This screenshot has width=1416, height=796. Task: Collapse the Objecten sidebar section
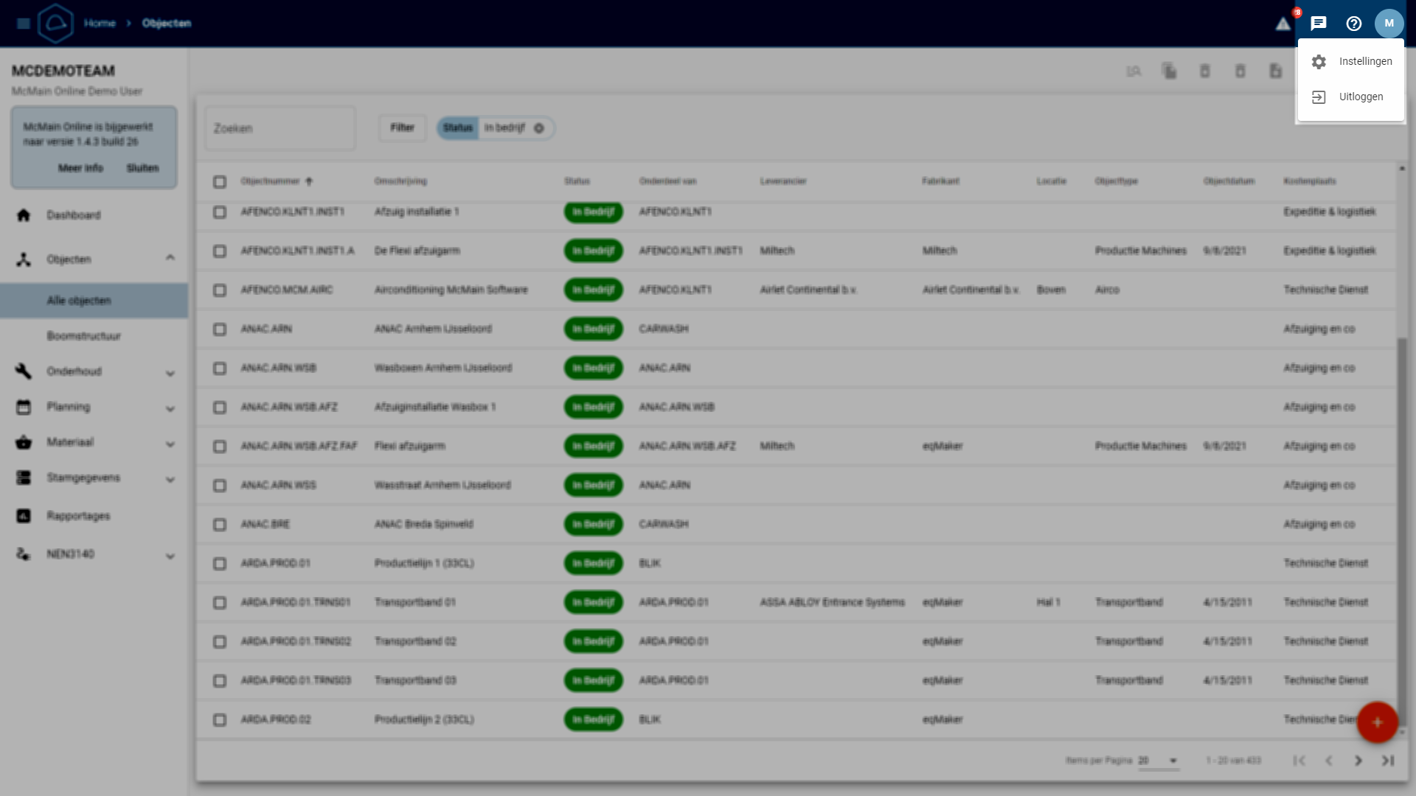170,258
